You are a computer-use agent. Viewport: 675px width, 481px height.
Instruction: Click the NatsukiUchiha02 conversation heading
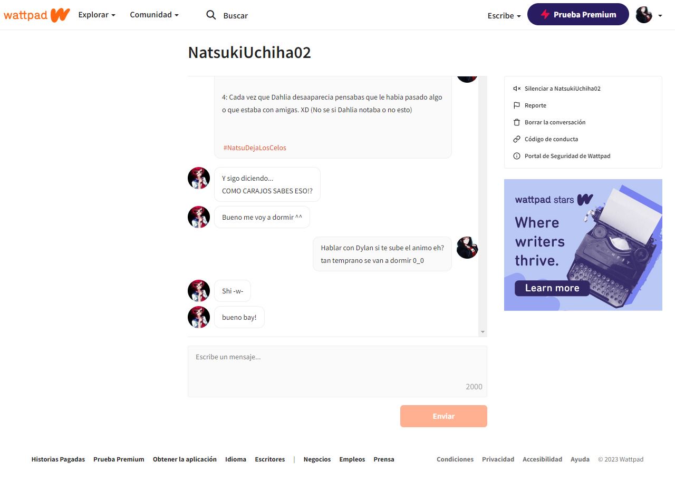coord(249,53)
